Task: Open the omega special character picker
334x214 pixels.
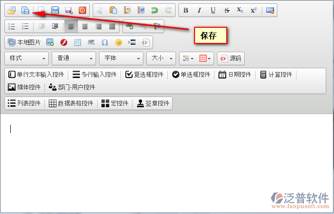Action: point(104,42)
